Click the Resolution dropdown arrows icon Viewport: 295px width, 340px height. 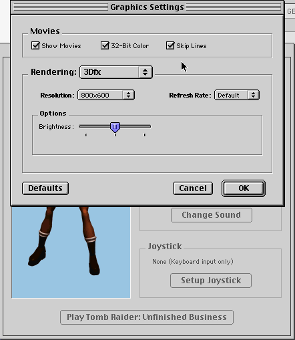point(128,95)
